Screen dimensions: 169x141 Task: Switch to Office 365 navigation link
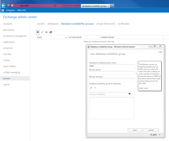[21, 10]
